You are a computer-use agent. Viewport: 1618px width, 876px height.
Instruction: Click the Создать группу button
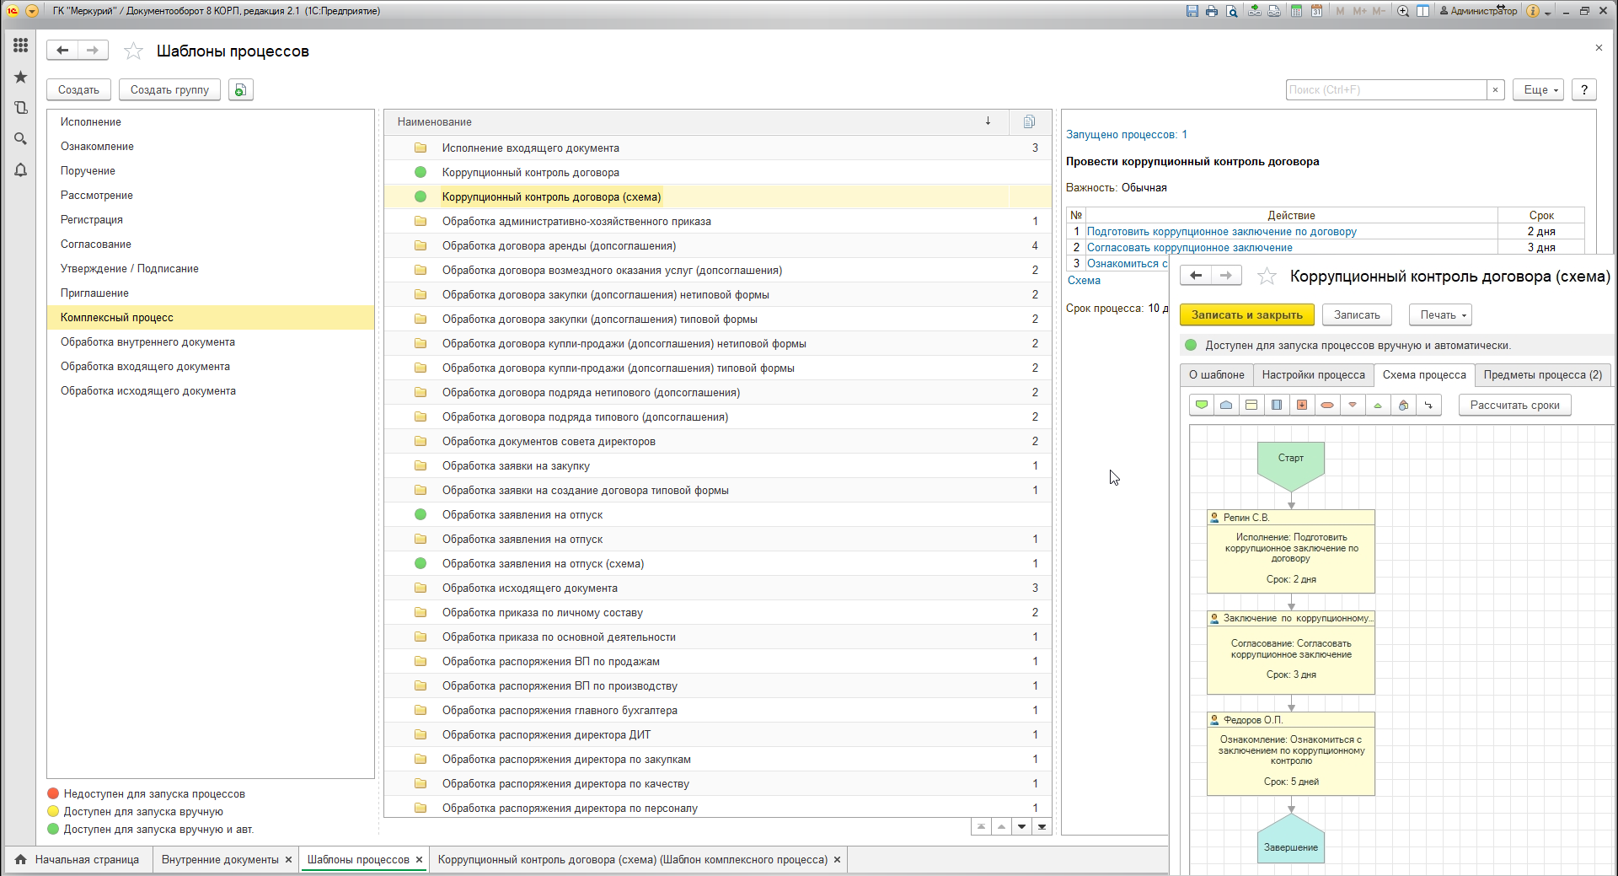click(169, 89)
